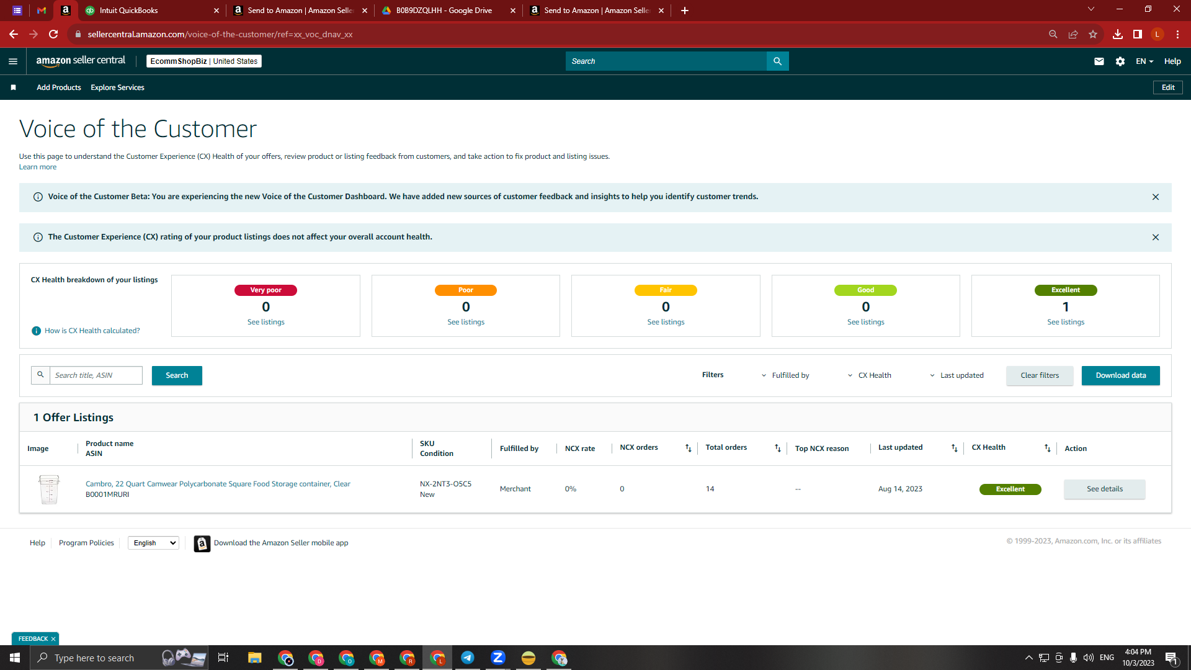The height and width of the screenshot is (670, 1191).
Task: Click the Edit button in navigation bar
Action: coord(1168,87)
